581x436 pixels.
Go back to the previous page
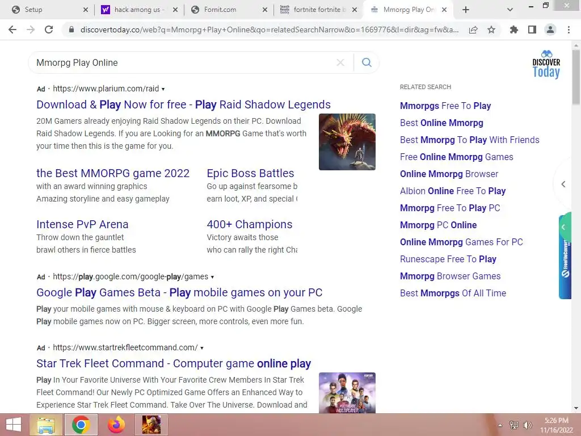[12, 30]
